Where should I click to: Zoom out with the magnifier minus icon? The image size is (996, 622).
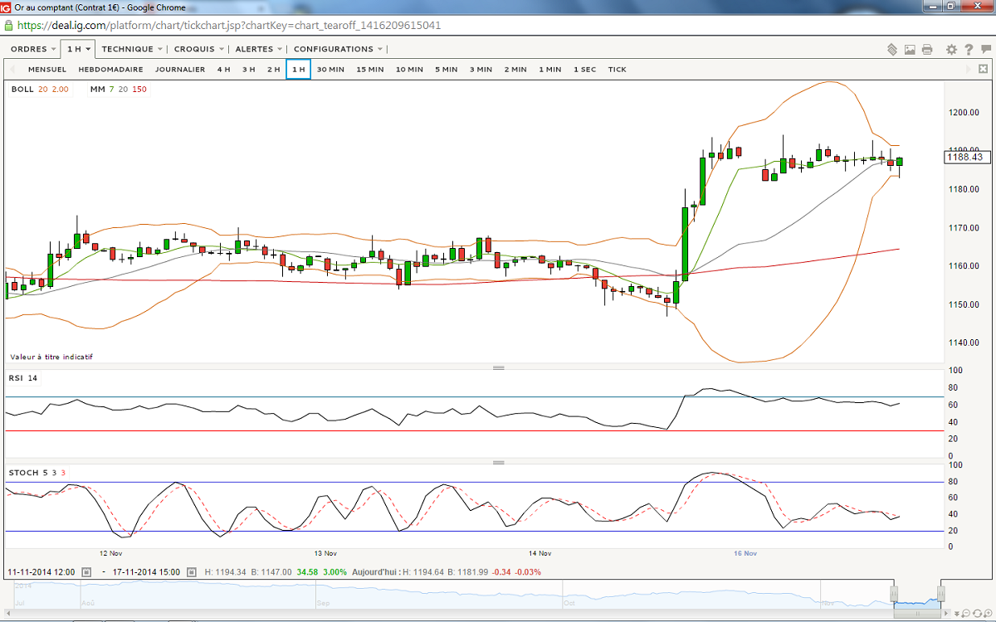(965, 613)
